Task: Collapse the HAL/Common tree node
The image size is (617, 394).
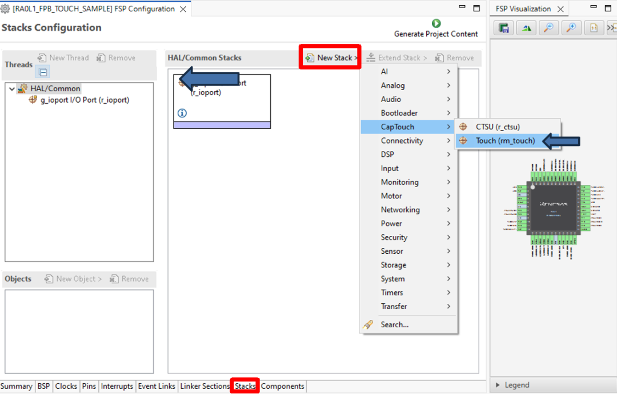Action: (x=12, y=89)
